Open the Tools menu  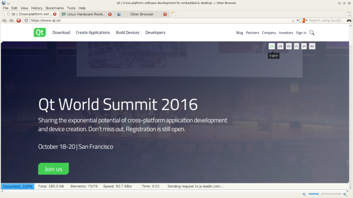click(71, 8)
